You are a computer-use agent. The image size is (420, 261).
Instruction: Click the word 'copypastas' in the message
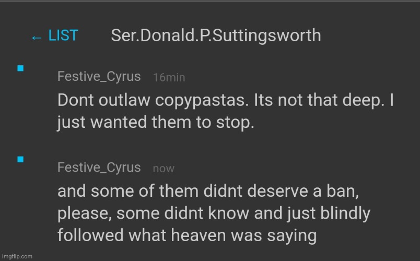coord(202,101)
